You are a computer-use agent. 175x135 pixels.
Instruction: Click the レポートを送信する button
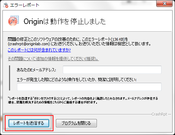29,123
